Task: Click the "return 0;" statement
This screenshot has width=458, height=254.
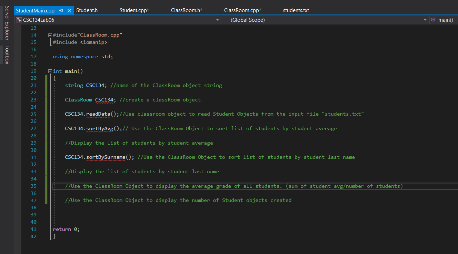Action: [x=66, y=229]
